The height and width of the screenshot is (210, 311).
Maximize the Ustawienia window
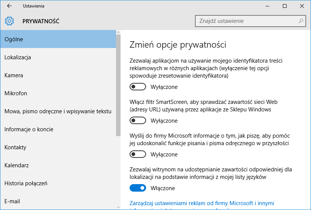(285, 6)
